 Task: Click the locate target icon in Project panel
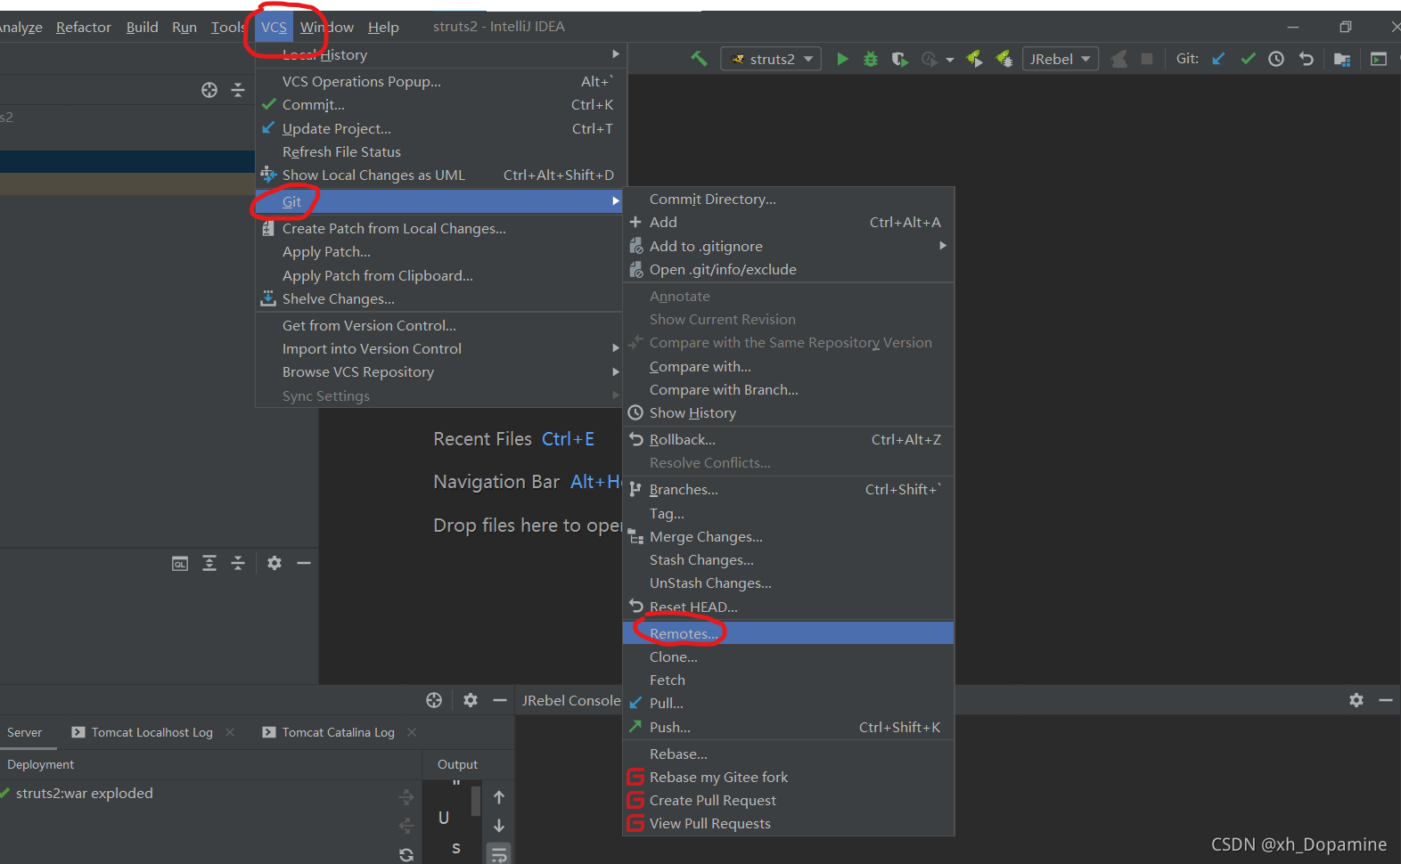click(209, 90)
